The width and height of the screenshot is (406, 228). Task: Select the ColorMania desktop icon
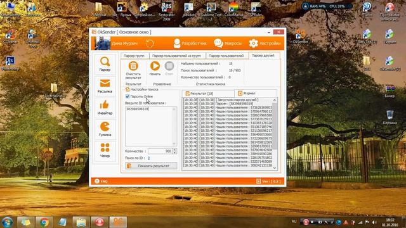point(233,10)
